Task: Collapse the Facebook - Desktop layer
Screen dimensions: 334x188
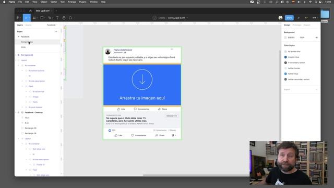Action: (16, 112)
